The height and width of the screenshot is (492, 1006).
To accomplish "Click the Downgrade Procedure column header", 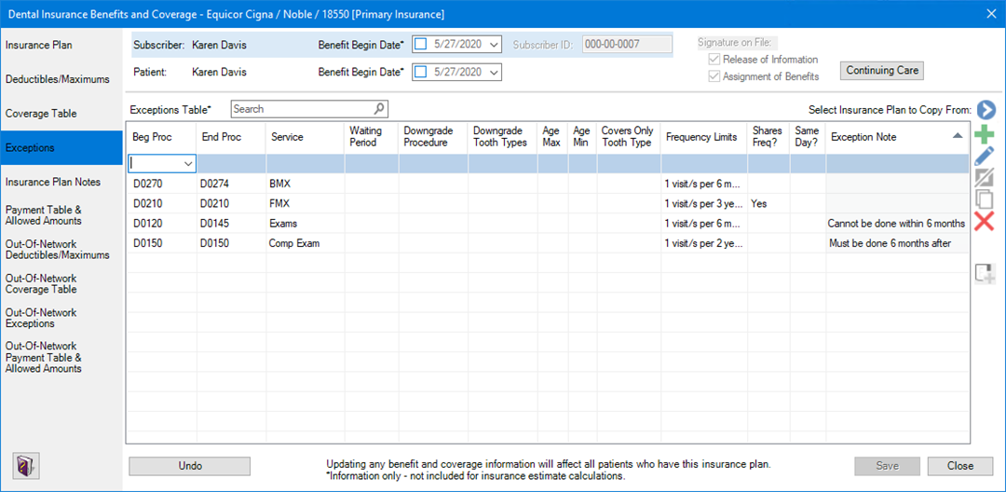I will tap(433, 137).
